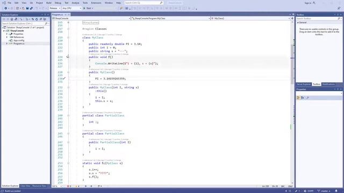This screenshot has height=193, width=344.
Task: Click the search magnifier in Solution Explorer
Action: coord(46,24)
